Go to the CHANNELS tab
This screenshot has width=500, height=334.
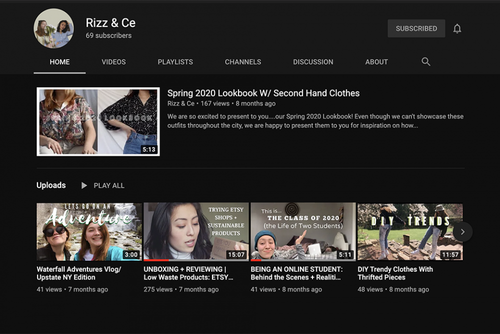click(243, 62)
